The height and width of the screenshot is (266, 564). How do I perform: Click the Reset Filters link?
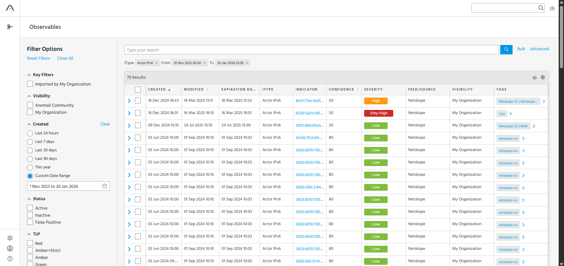(39, 58)
